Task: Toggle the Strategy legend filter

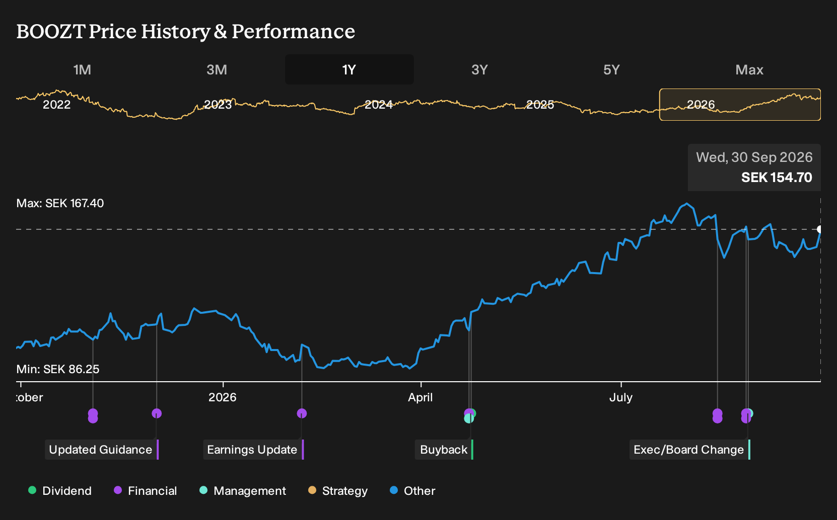Action: [338, 491]
